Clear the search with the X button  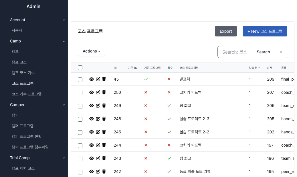pos(281,52)
